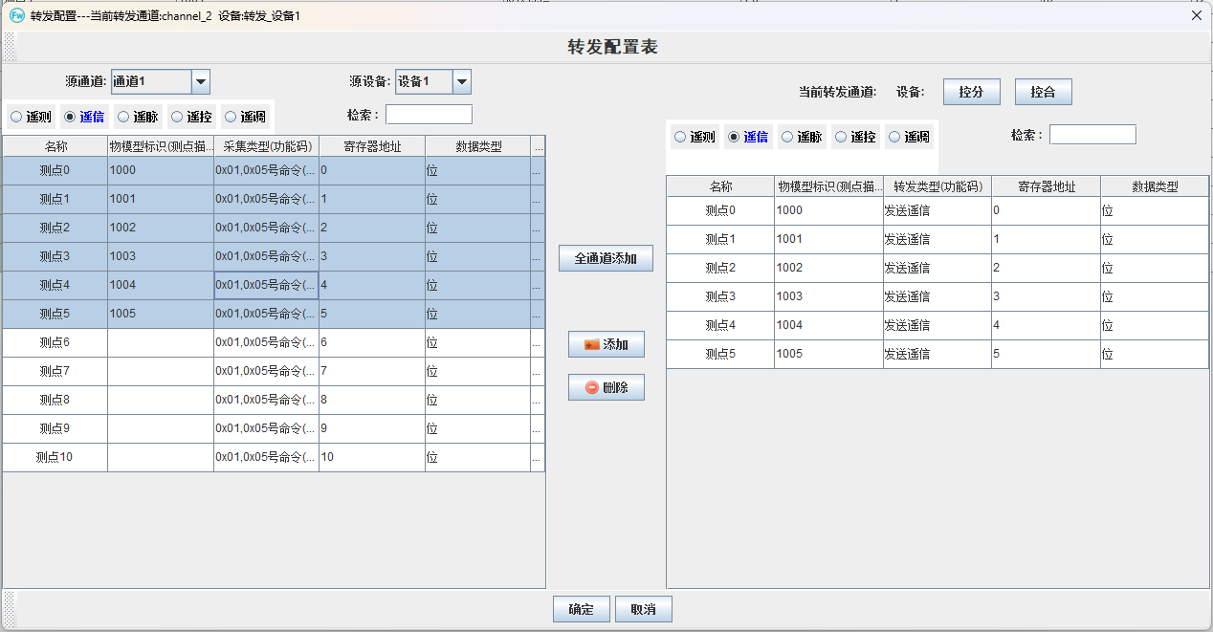This screenshot has height=632, width=1213.
Task: Click 取消 to cancel the dialog
Action: point(643,609)
